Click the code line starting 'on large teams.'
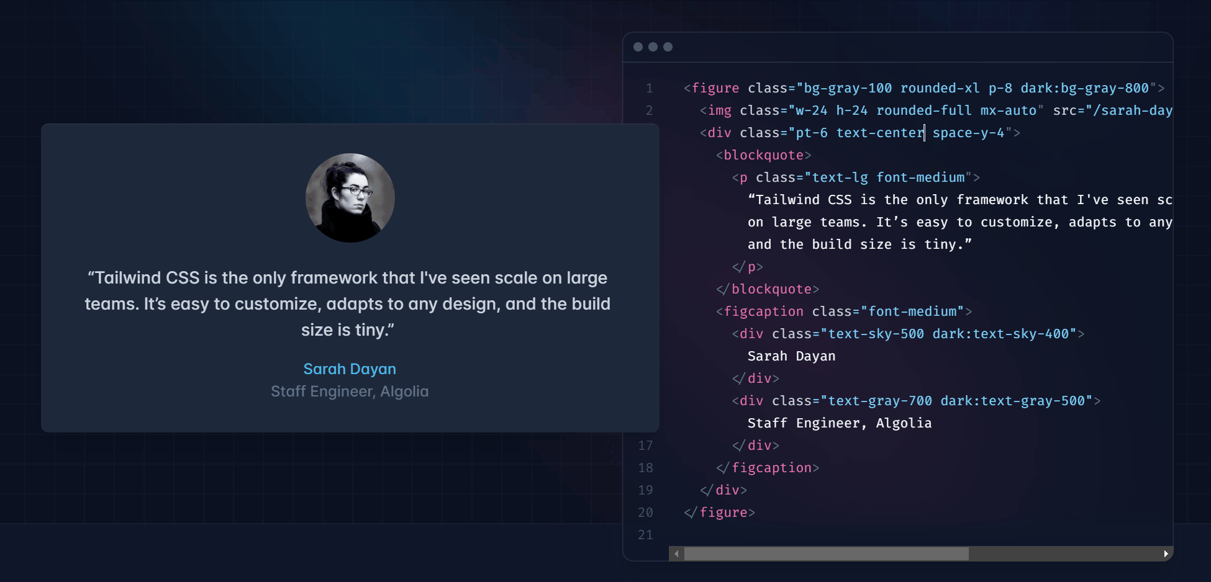The image size is (1211, 582). click(960, 222)
